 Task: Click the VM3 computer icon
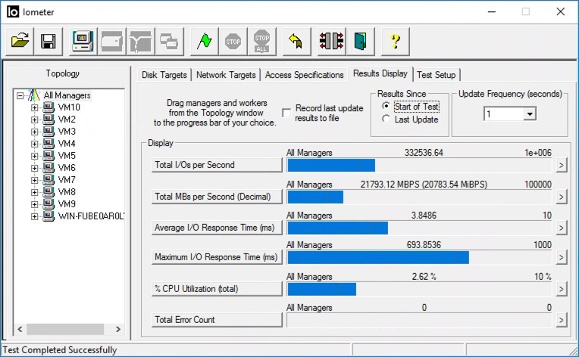[x=49, y=132]
